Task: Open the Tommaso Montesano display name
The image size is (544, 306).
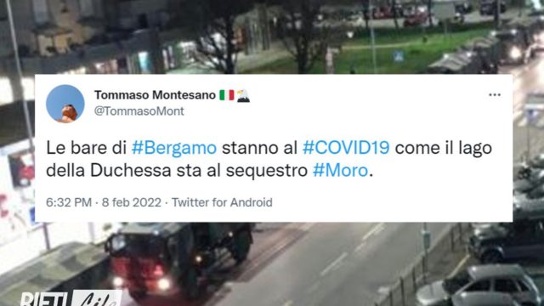Action: [x=155, y=95]
